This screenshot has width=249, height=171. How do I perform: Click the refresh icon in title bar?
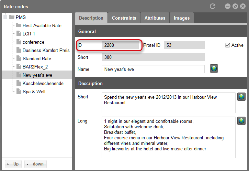213,6
